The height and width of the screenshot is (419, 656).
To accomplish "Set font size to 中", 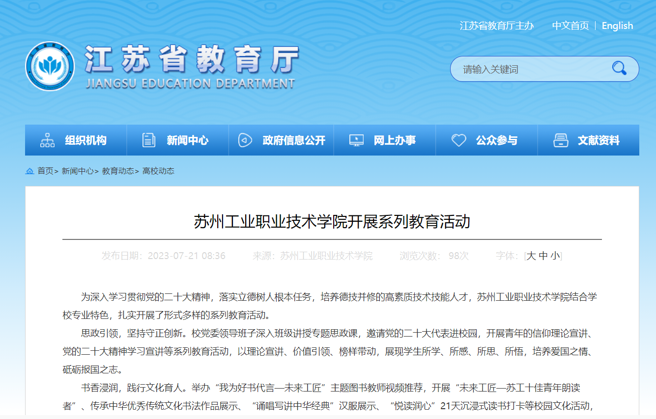I will (x=543, y=256).
